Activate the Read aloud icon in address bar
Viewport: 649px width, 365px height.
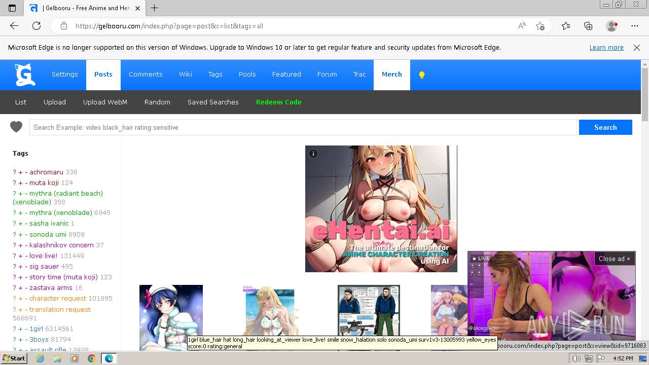[x=522, y=26]
